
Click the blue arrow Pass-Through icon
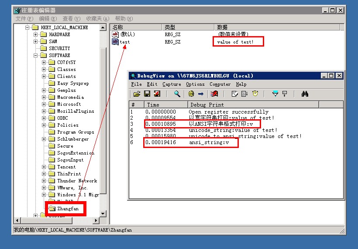click(201, 94)
